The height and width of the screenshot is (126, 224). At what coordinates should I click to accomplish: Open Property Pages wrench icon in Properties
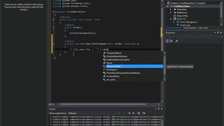click(176, 41)
